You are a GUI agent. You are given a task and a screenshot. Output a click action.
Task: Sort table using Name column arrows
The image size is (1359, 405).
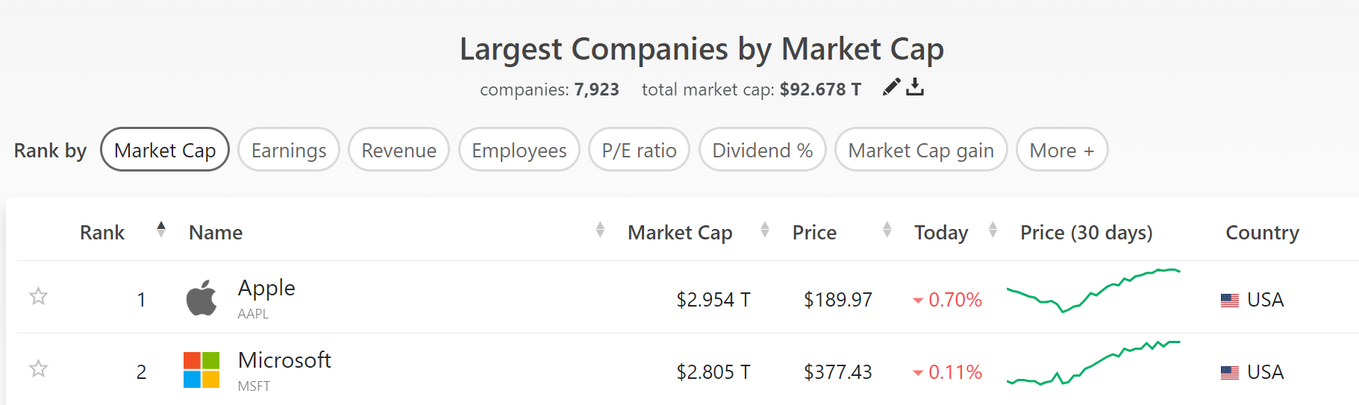tap(600, 230)
